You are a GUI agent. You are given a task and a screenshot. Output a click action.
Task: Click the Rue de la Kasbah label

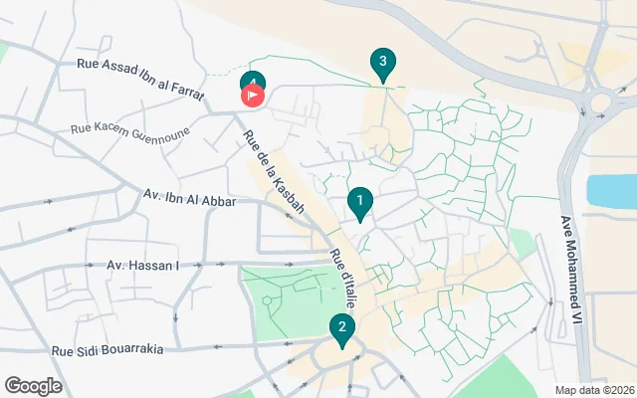(274, 171)
